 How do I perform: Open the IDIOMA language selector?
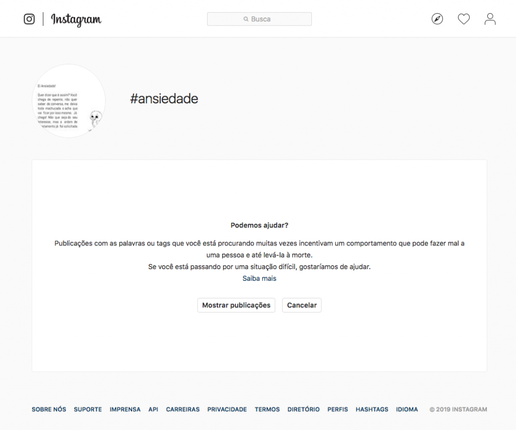coord(407,409)
